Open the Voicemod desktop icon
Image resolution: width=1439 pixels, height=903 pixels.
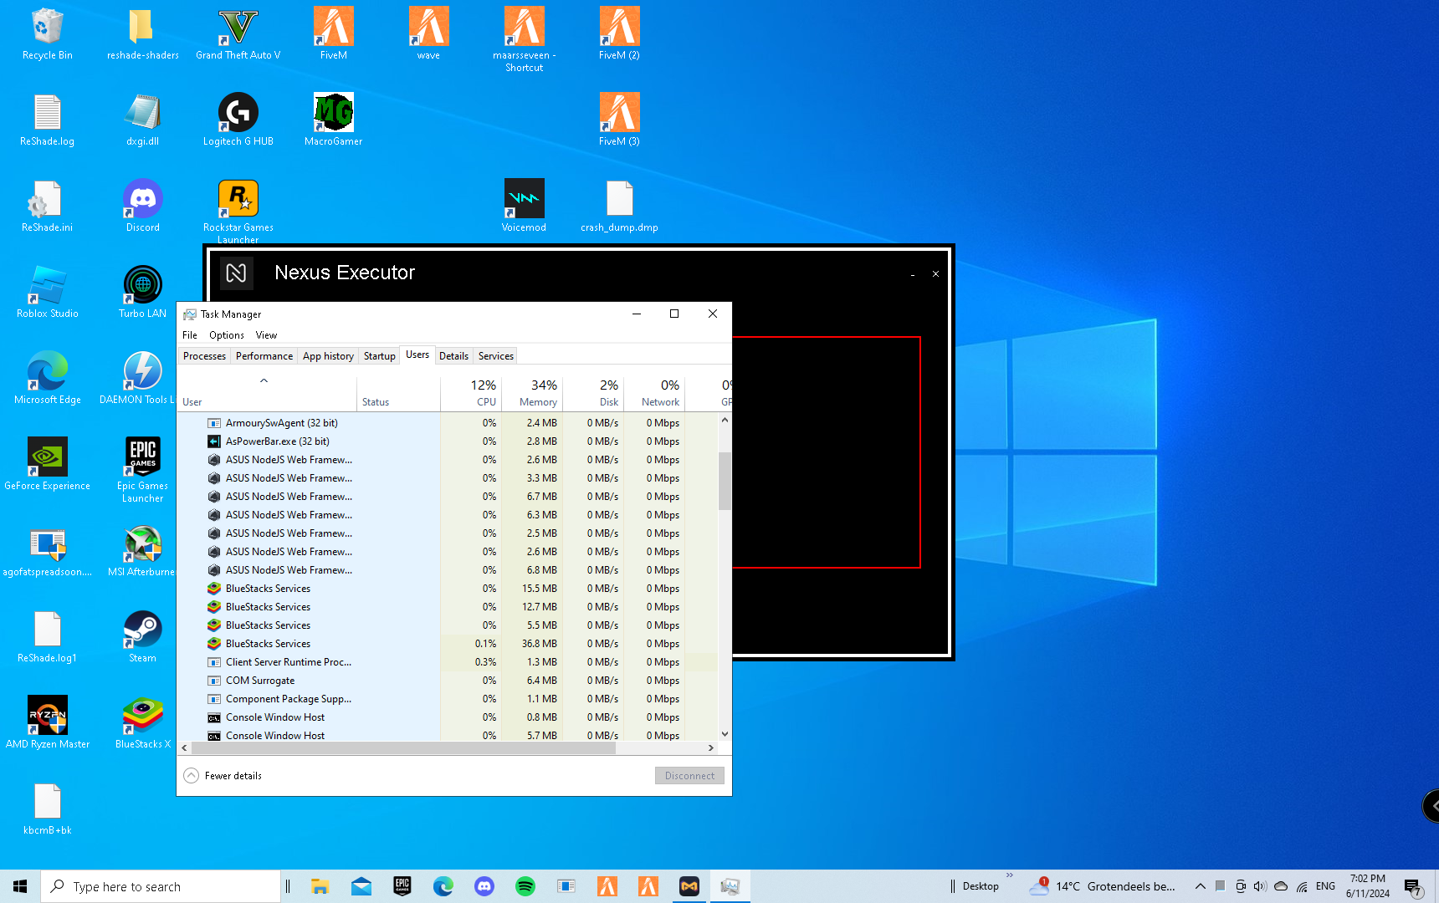pyautogui.click(x=524, y=200)
